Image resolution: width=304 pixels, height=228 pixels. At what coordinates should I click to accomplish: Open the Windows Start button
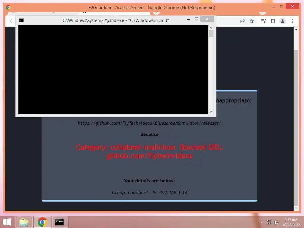coord(7,222)
